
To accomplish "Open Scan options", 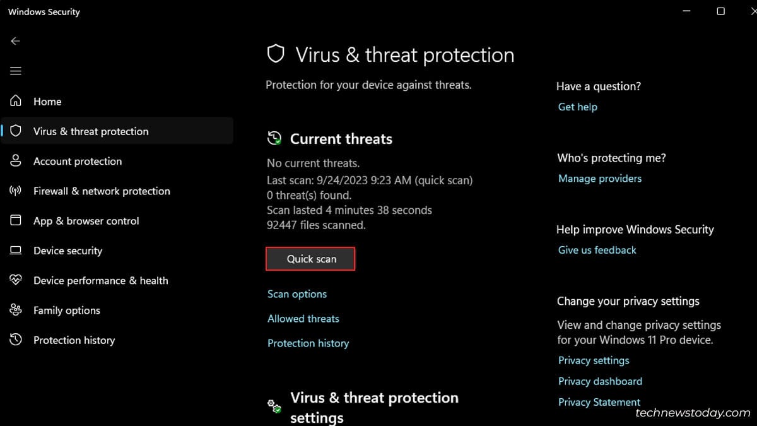I will coord(296,293).
